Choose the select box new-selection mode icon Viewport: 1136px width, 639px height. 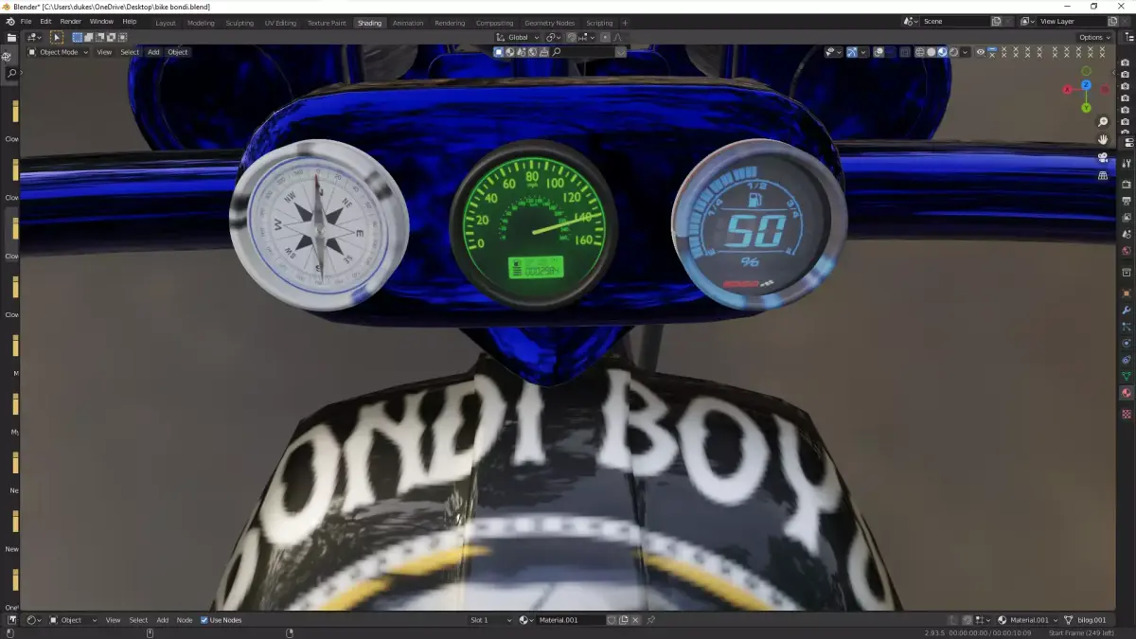tap(78, 37)
